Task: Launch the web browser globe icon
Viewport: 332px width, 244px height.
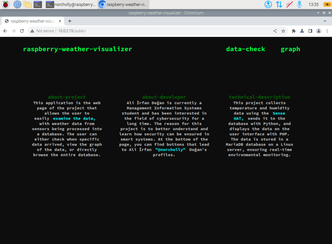Action: (x=17, y=5)
